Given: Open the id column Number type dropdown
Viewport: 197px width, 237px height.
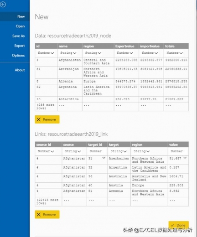Looking at the screenshot, I should [x=46, y=53].
